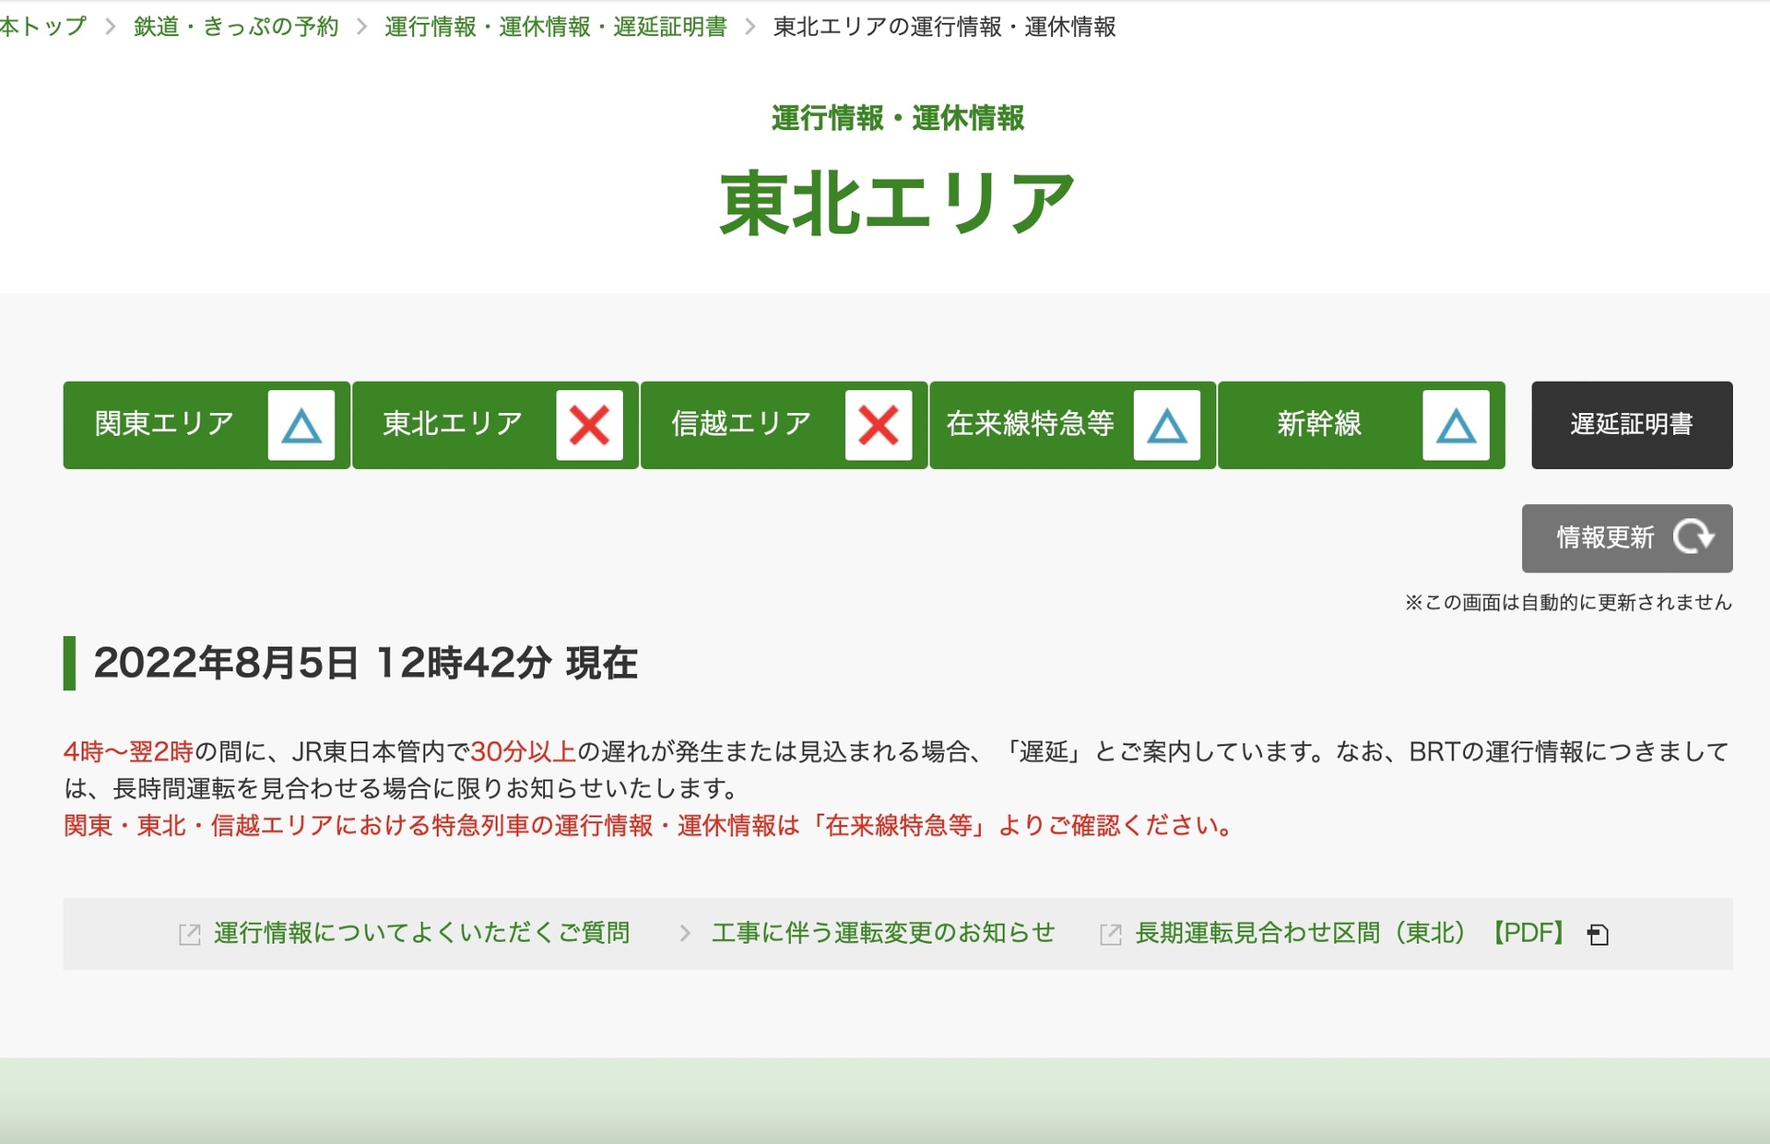Click the chevron before 工事に伴う運転変更のお知らせ
The image size is (1770, 1144).
(686, 933)
